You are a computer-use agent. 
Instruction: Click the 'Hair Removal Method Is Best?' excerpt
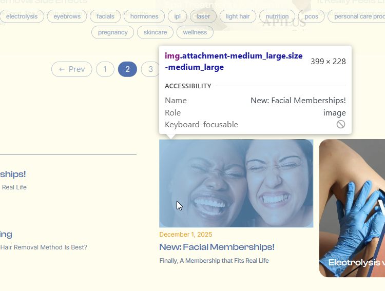click(x=44, y=247)
